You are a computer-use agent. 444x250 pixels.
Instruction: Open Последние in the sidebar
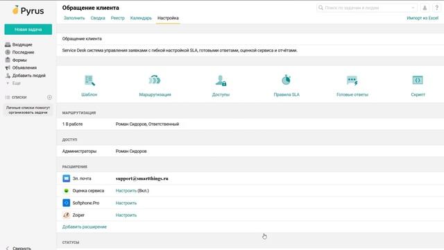pos(23,52)
